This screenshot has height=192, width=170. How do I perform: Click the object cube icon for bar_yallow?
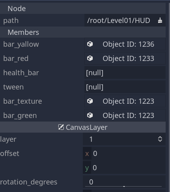(x=90, y=44)
